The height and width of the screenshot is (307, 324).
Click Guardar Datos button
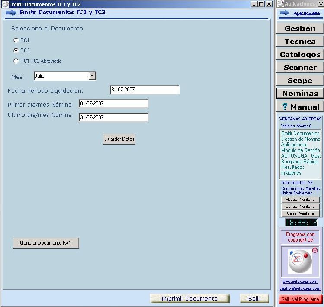[119, 139]
